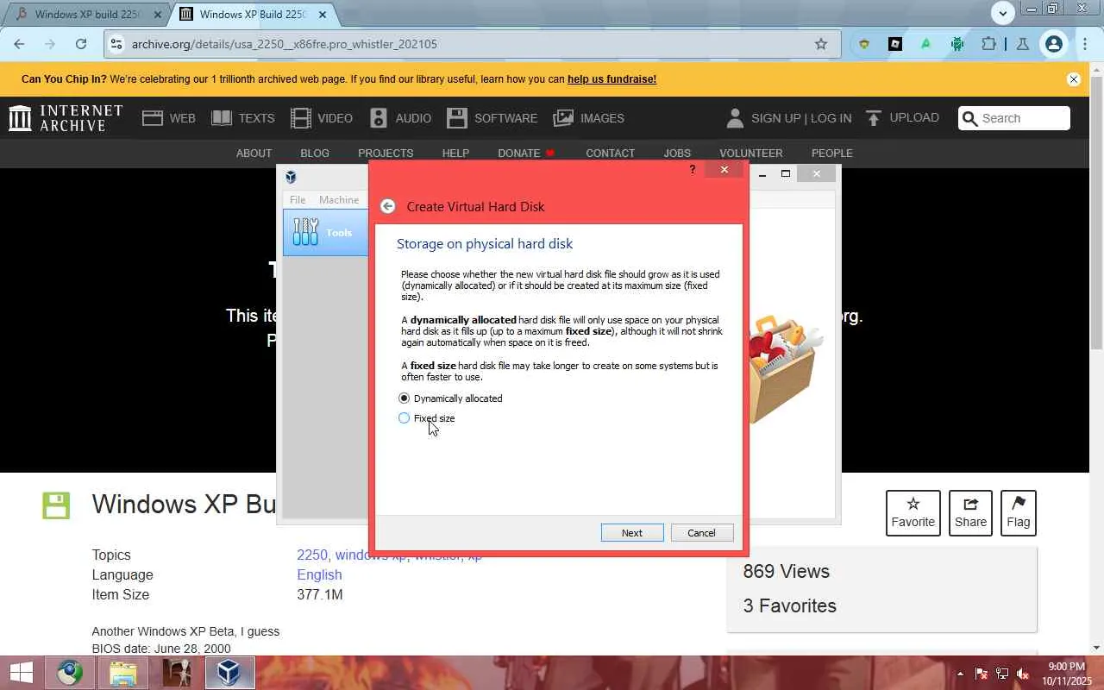This screenshot has width=1104, height=690.
Task: Open the Machine menu in VirtualBox
Action: click(x=339, y=199)
